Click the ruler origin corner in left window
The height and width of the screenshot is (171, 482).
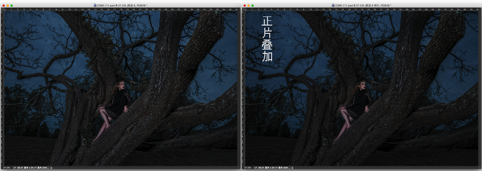tap(2, 9)
